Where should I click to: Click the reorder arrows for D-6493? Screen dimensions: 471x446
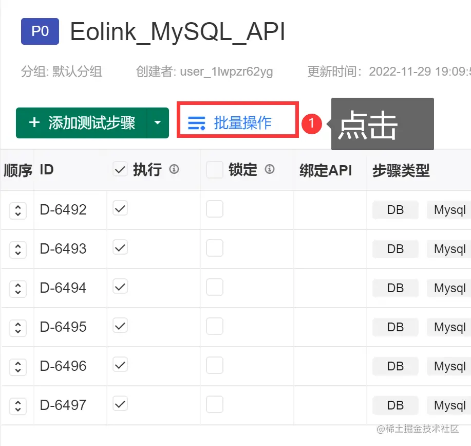18,249
